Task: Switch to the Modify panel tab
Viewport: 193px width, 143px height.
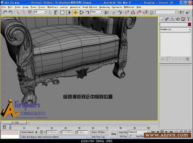Action: (x=167, y=19)
